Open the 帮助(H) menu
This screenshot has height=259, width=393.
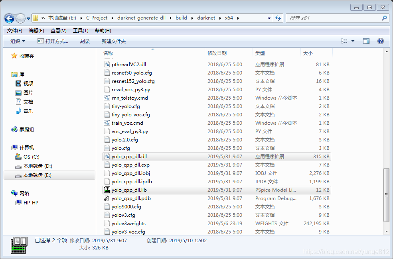point(103,31)
